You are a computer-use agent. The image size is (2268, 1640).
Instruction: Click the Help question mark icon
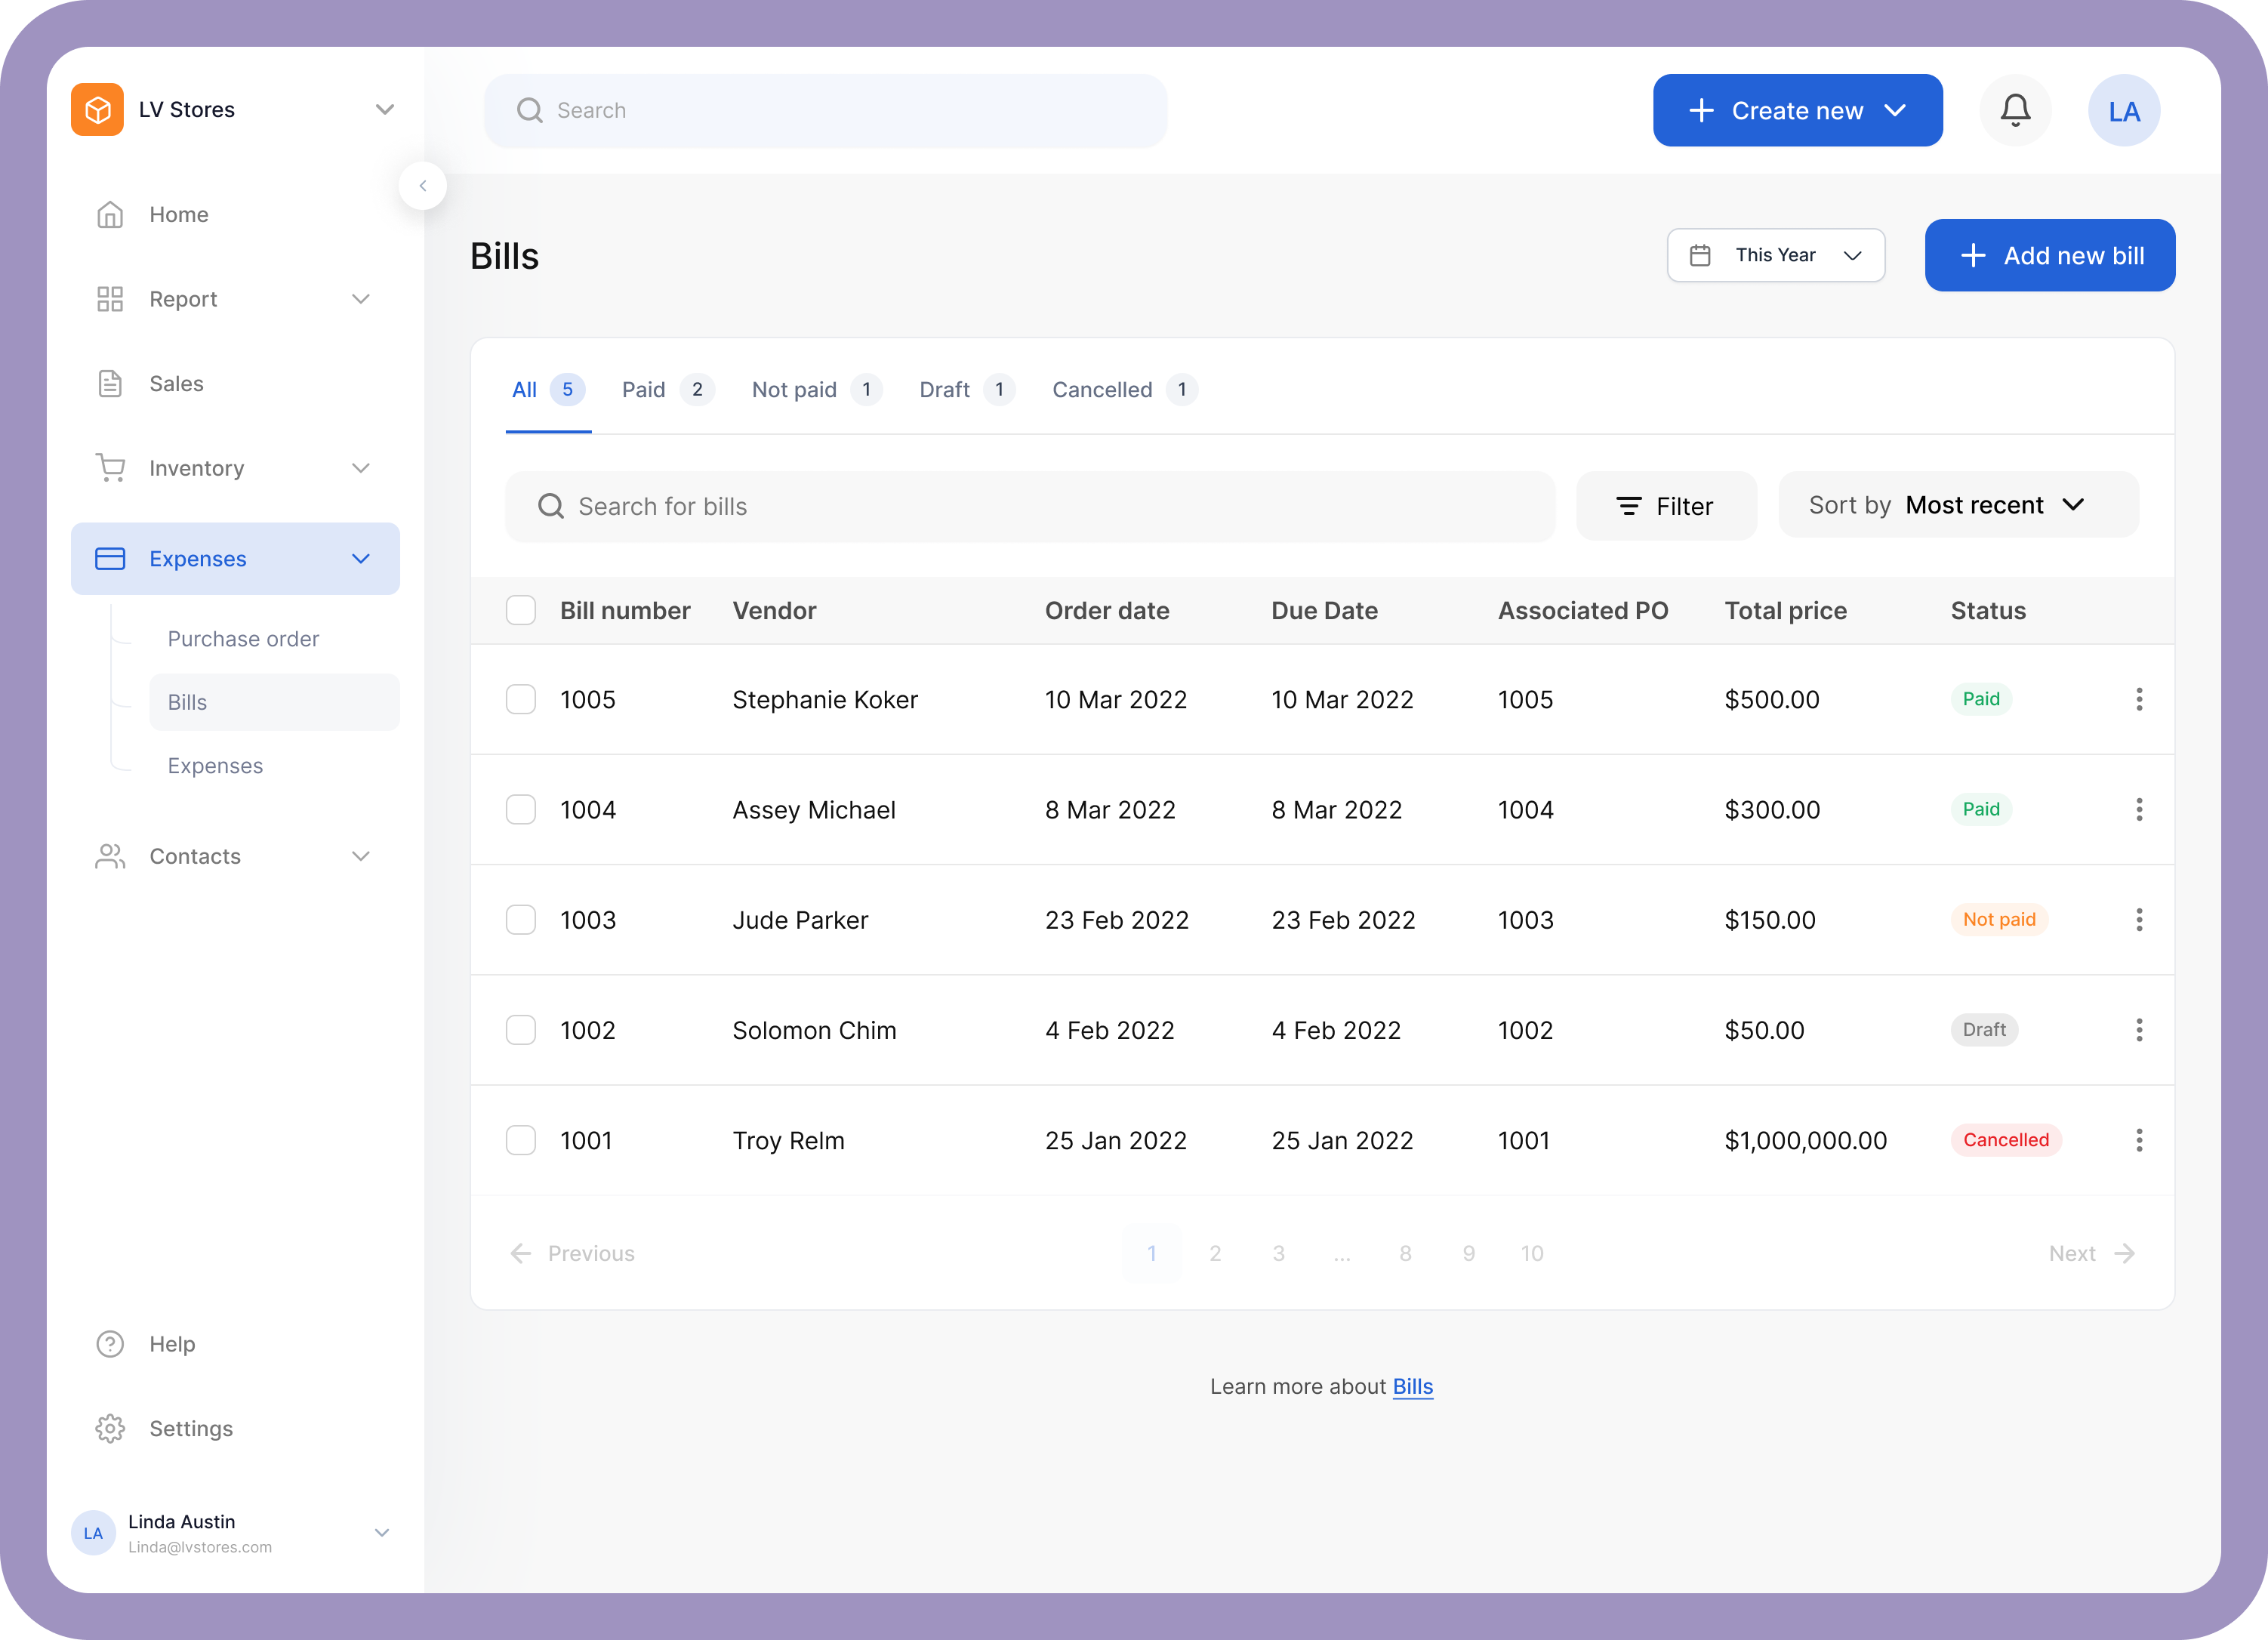[x=110, y=1344]
